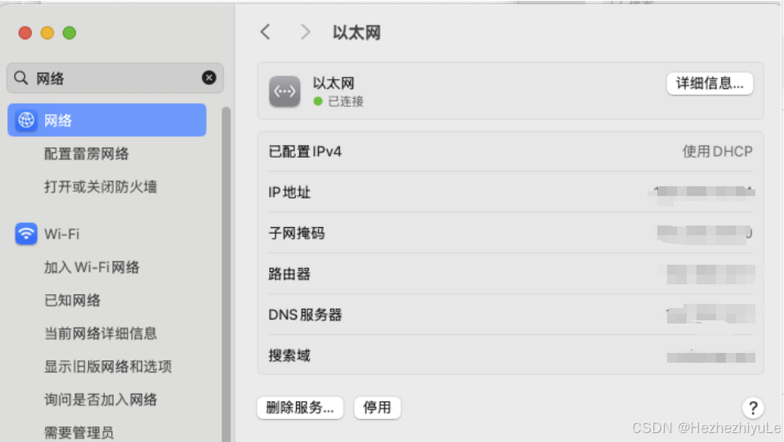Click the 搜索域 label

289,355
